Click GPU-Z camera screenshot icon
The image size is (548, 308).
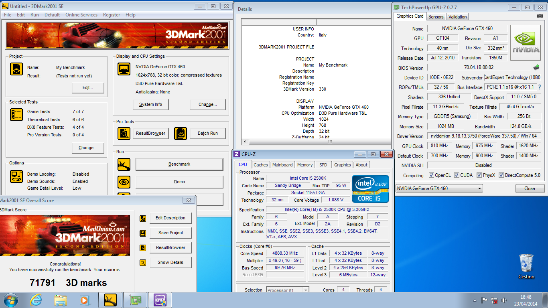click(x=540, y=16)
